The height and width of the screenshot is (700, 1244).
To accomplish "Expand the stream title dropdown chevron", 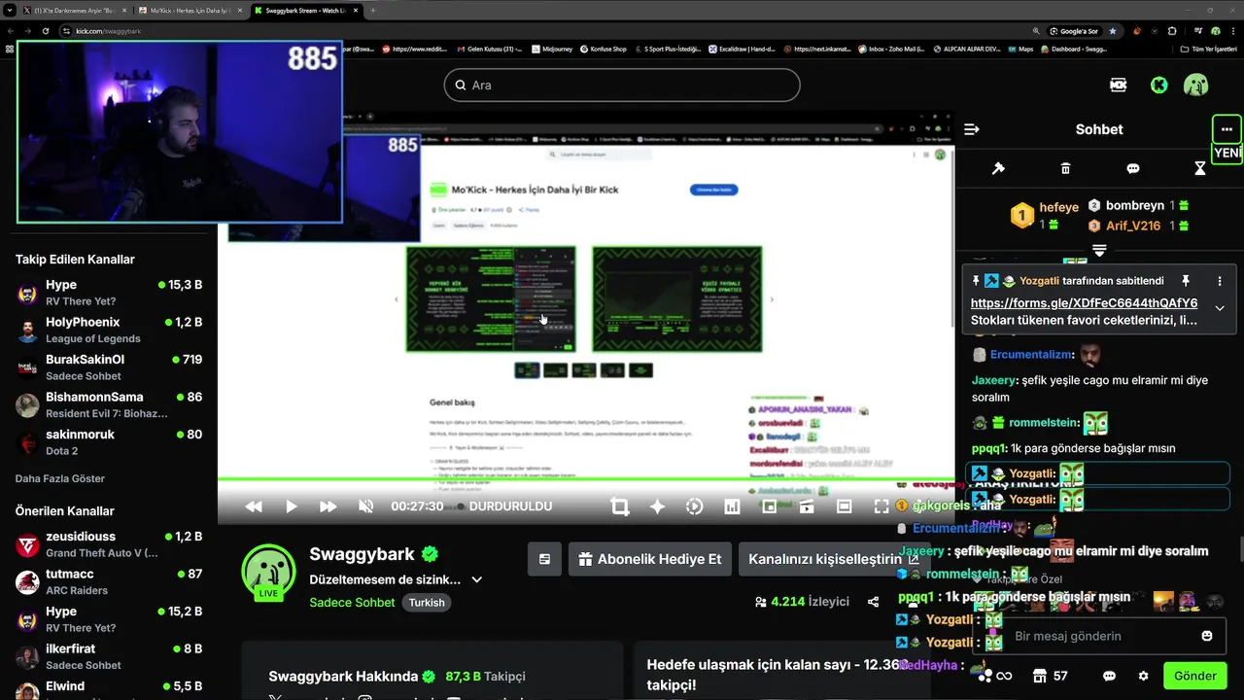I will tap(476, 579).
